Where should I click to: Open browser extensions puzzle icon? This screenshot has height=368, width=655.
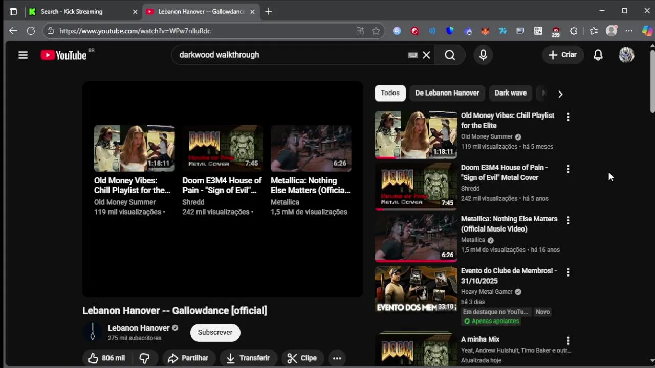(x=574, y=31)
